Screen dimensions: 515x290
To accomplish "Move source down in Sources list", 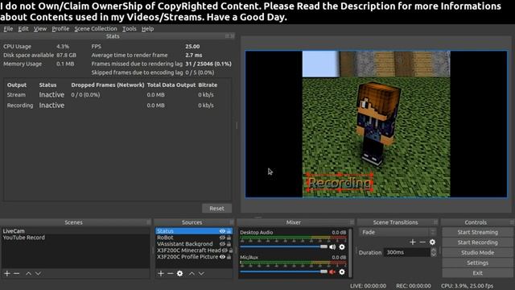I will pos(201,273).
